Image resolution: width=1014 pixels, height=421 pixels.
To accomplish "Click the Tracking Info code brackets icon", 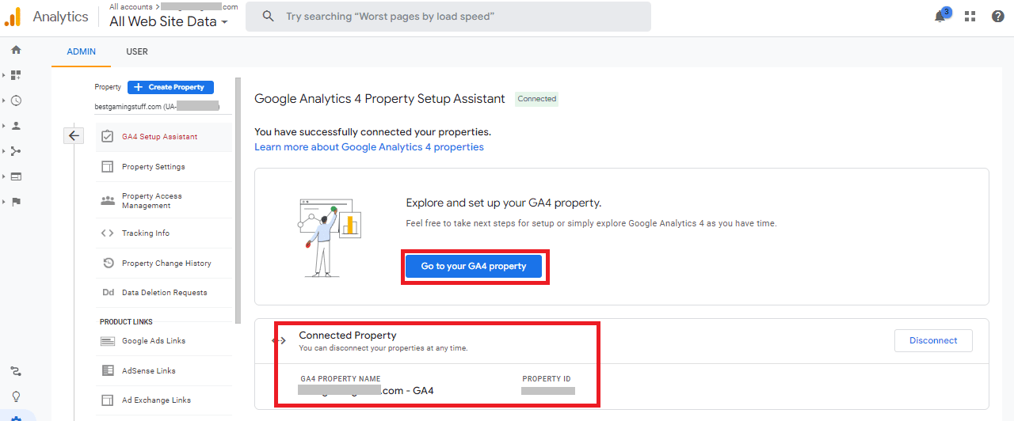I will point(108,233).
